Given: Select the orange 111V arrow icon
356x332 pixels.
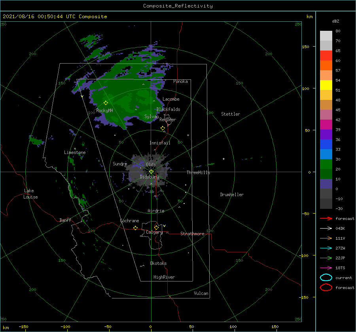Looking at the screenshot, I should tap(326, 238).
